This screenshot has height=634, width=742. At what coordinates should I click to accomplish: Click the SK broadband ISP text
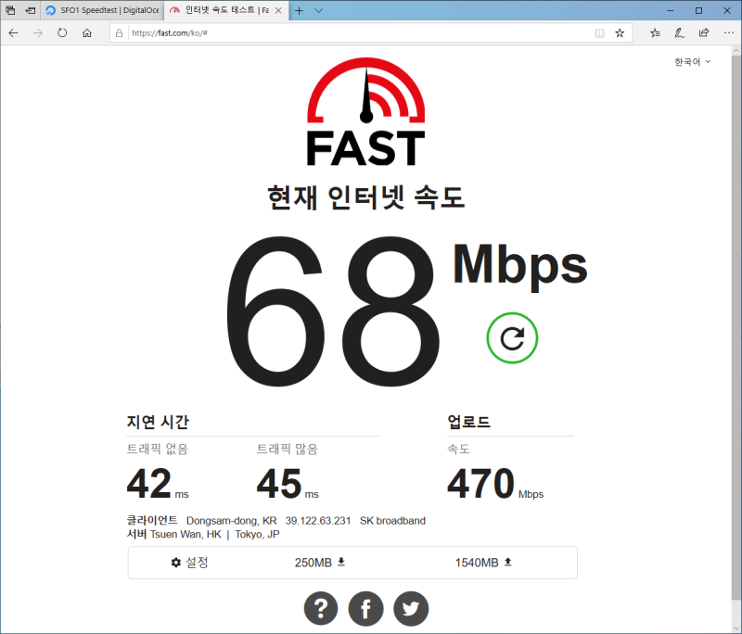click(392, 521)
